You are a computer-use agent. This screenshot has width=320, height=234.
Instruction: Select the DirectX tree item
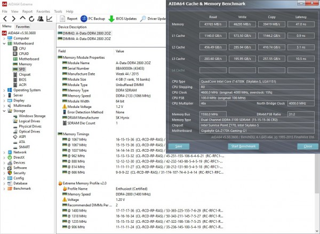tap(16, 158)
